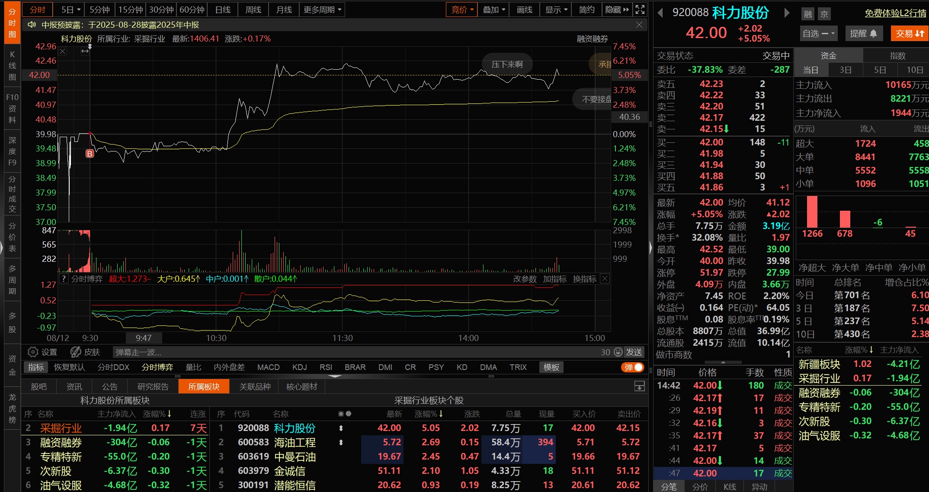Open 画线 drawing tools
This screenshot has width=929, height=492.
[x=524, y=10]
